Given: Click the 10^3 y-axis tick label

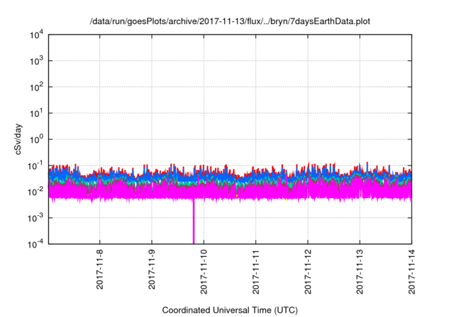Looking at the screenshot, I should click(x=37, y=61).
